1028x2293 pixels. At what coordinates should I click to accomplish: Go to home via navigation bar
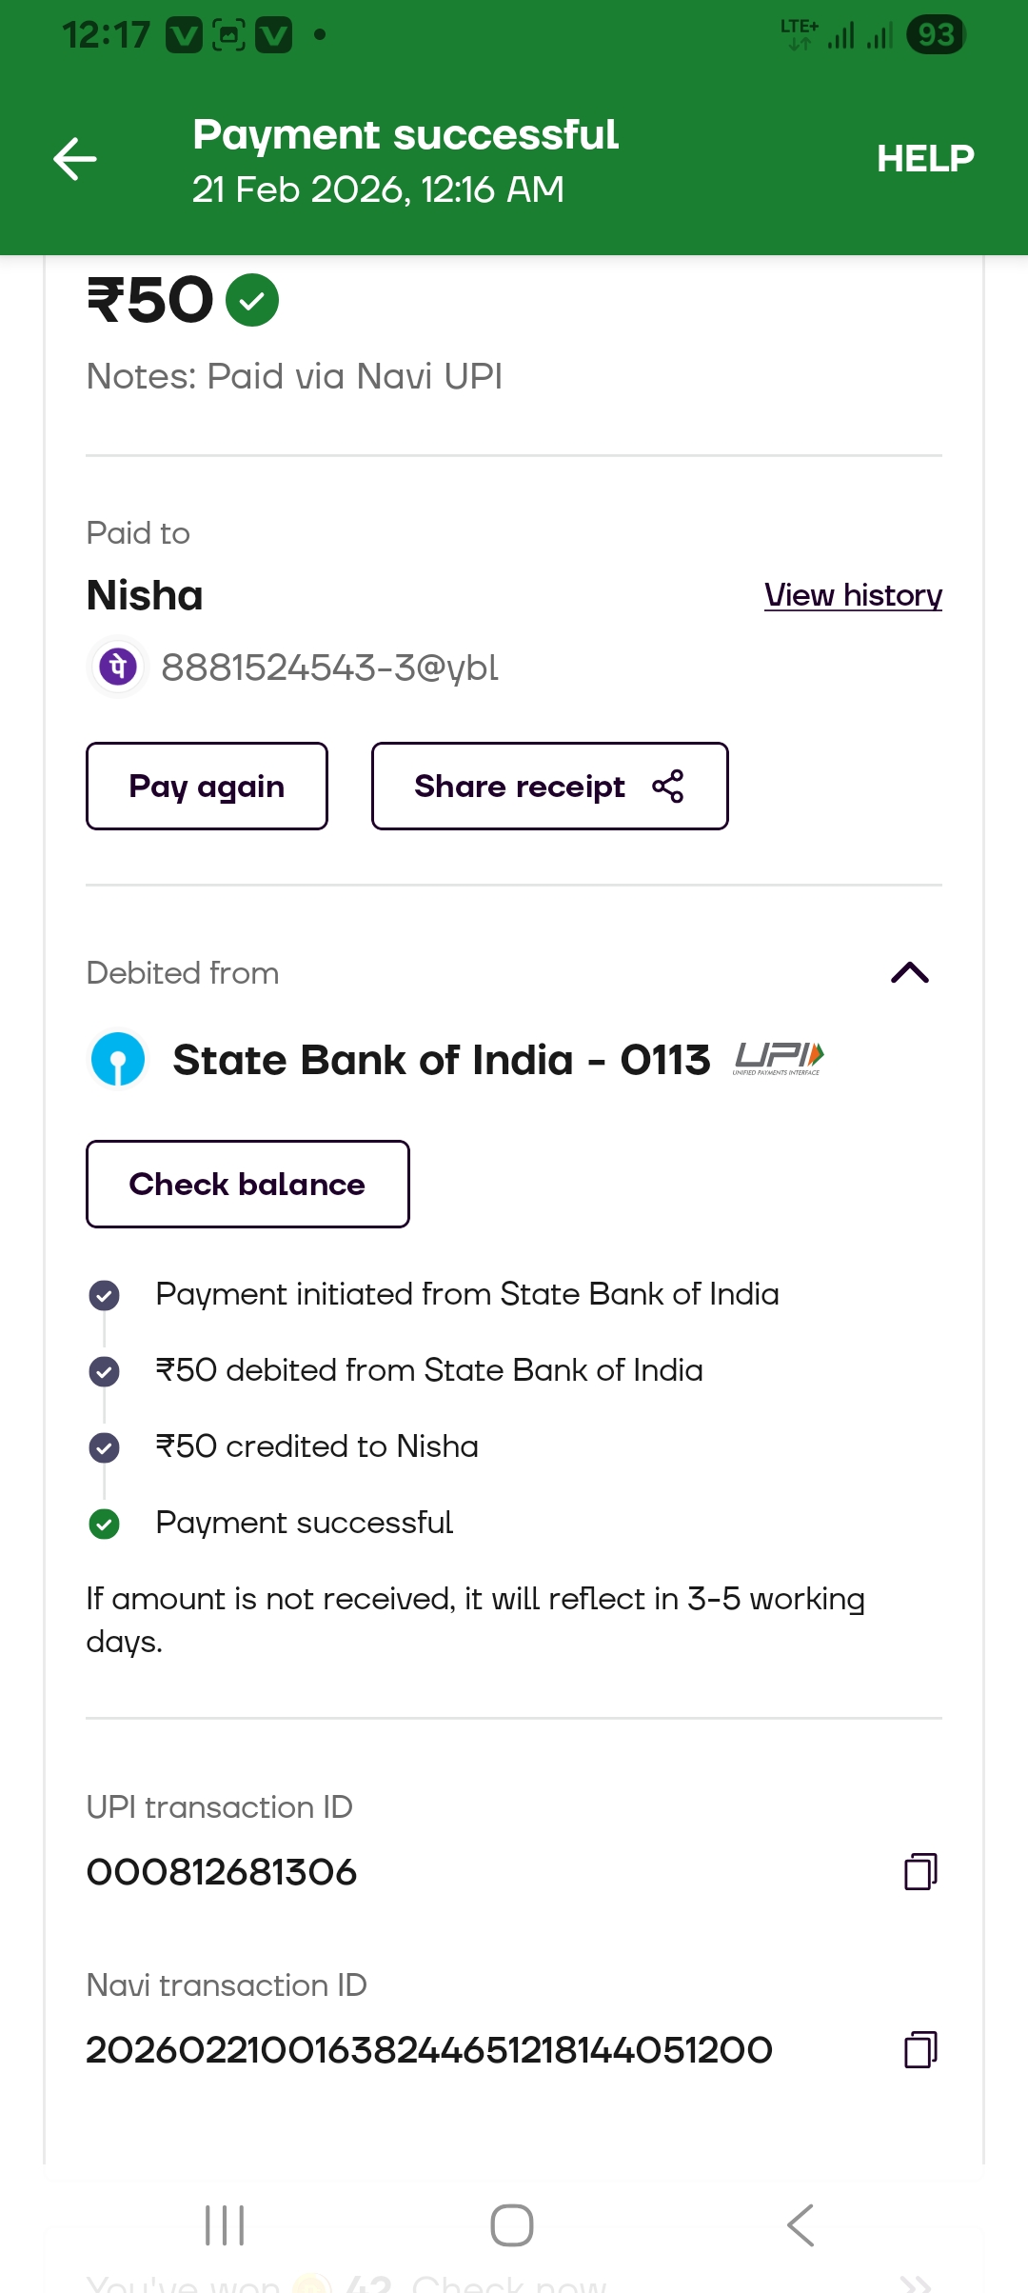pos(512,2225)
